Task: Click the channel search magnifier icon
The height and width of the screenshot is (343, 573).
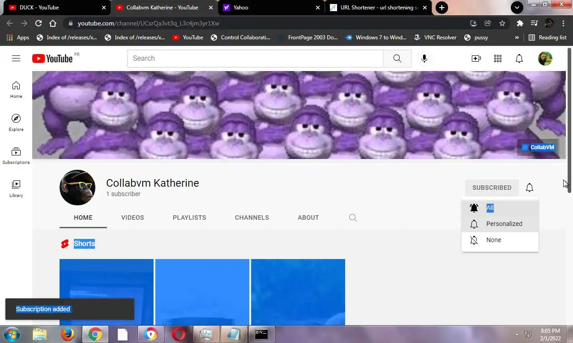Action: [353, 218]
